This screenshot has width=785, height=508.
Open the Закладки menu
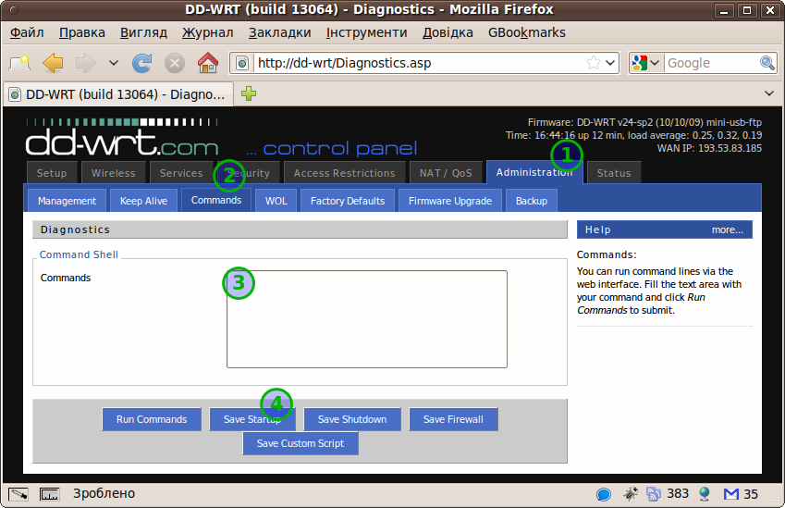(280, 32)
